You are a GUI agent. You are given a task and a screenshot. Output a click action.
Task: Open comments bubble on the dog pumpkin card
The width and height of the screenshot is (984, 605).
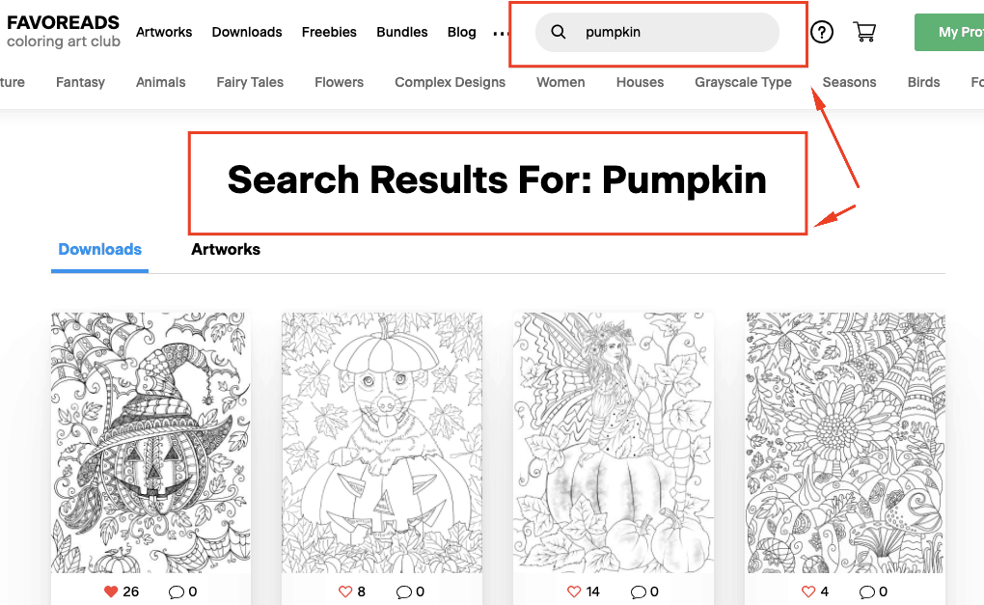click(404, 591)
